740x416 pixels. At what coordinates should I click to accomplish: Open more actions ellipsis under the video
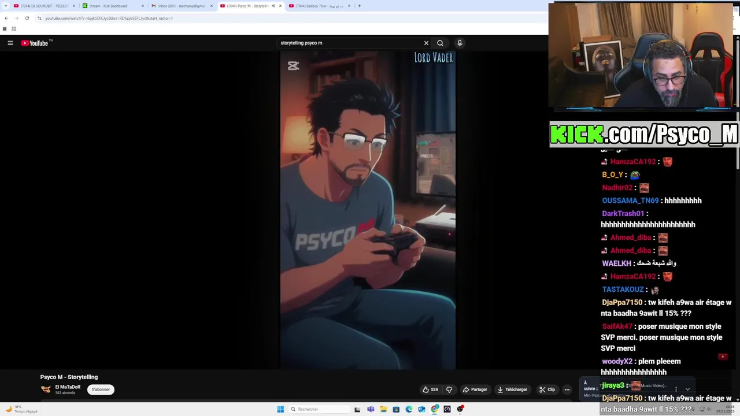point(567,389)
